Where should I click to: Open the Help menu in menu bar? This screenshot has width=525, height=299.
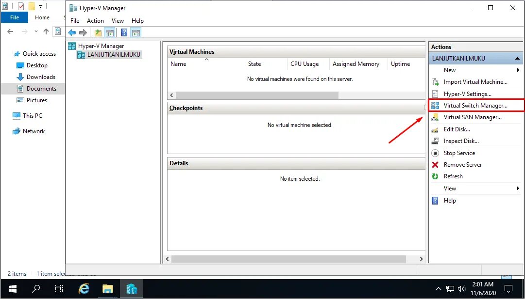pyautogui.click(x=137, y=21)
